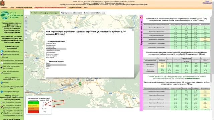Select Влажность воздуха indicator

pyautogui.click(x=52, y=54)
